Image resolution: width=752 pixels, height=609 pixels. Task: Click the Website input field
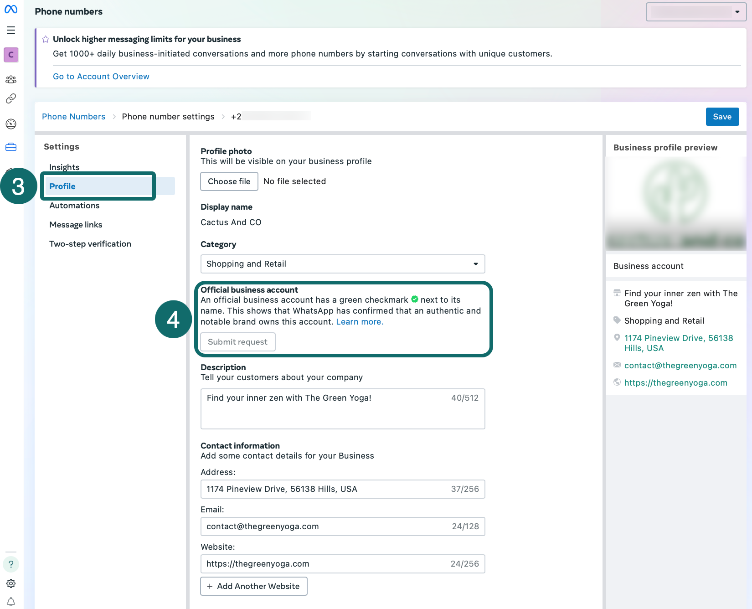(x=343, y=564)
